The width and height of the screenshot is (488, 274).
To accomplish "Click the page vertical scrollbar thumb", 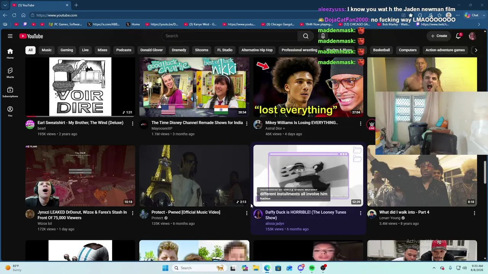I will point(485,172).
